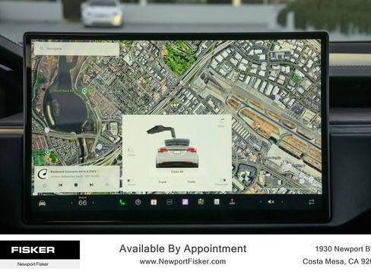Tap Close All under car image

(x=177, y=172)
